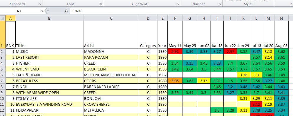The image size is (293, 116).
Task: Open the Alignment group dialog launcher
Action: (177, 4)
